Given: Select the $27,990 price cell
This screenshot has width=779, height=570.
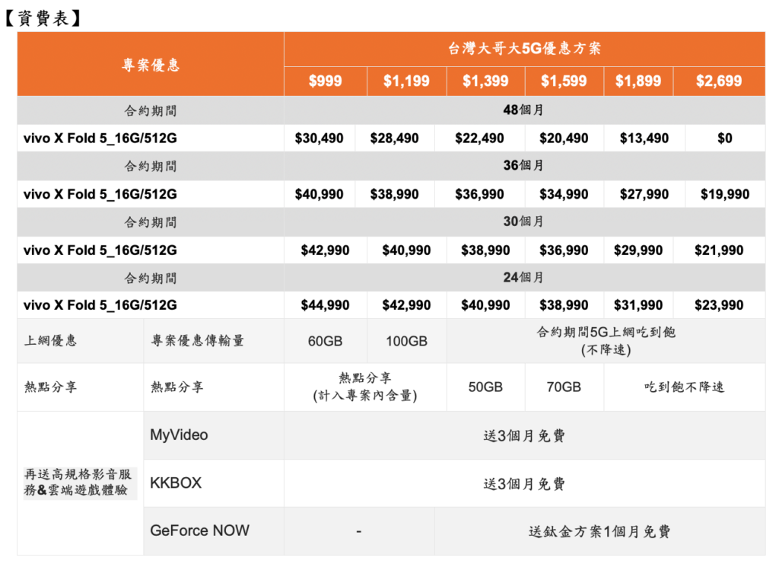Looking at the screenshot, I should [644, 194].
